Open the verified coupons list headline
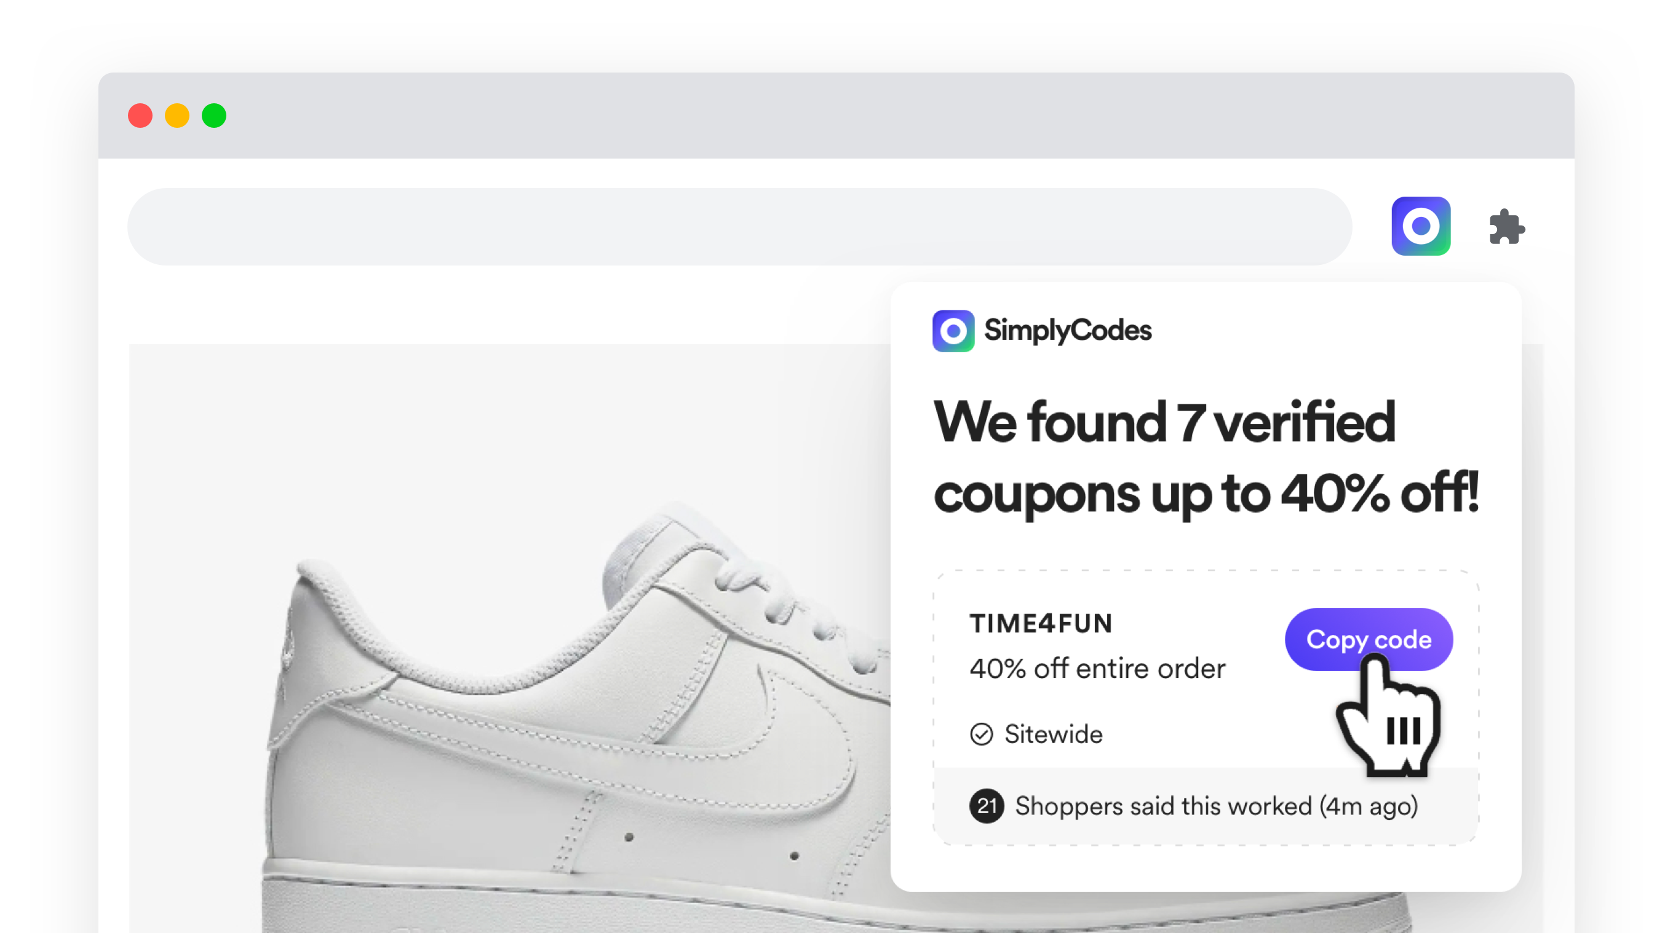Image resolution: width=1673 pixels, height=933 pixels. pyautogui.click(x=1205, y=457)
